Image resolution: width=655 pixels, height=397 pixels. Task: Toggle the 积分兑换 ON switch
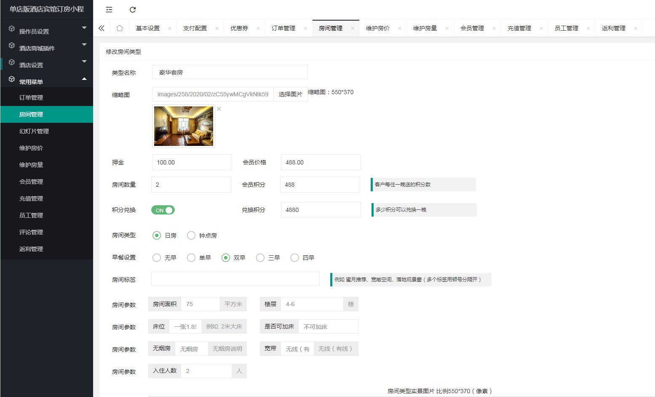tap(163, 210)
